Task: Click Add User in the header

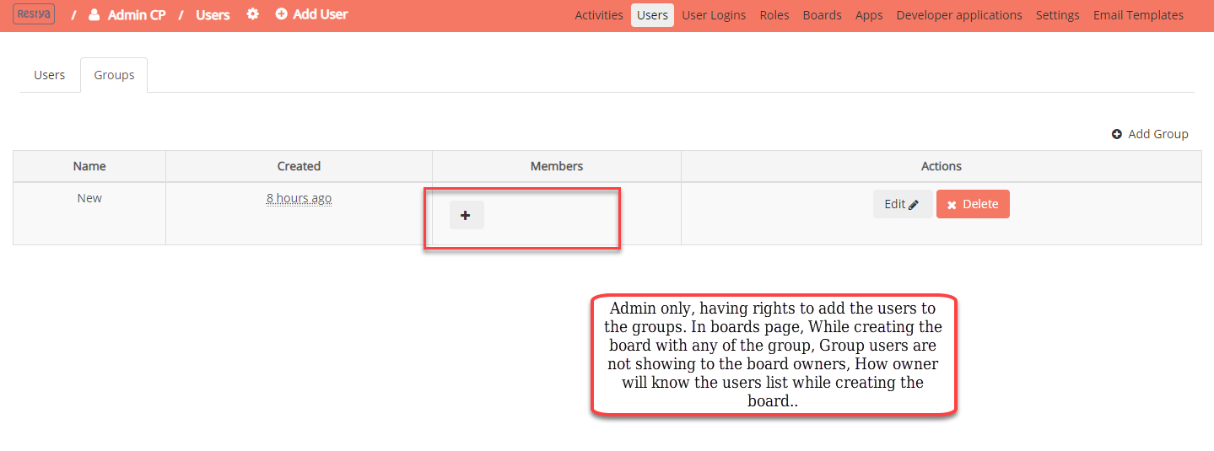Action: pyautogui.click(x=311, y=14)
